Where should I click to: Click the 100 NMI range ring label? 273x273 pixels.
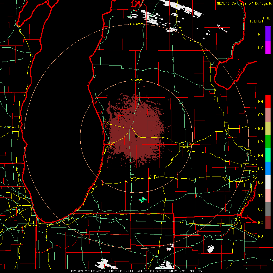pos(136,24)
